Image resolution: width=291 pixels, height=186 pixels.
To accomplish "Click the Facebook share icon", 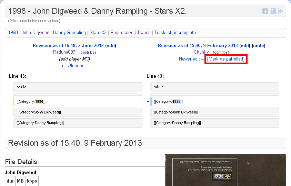I will [265, 11].
